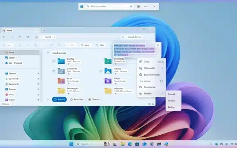This screenshot has height=148, width=237.
Task: Choose Rewrite in the context menu
Action: point(151,94)
